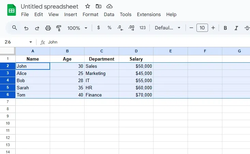The height and width of the screenshot is (154, 250).
Task: Open the Format menu
Action: 90,14
